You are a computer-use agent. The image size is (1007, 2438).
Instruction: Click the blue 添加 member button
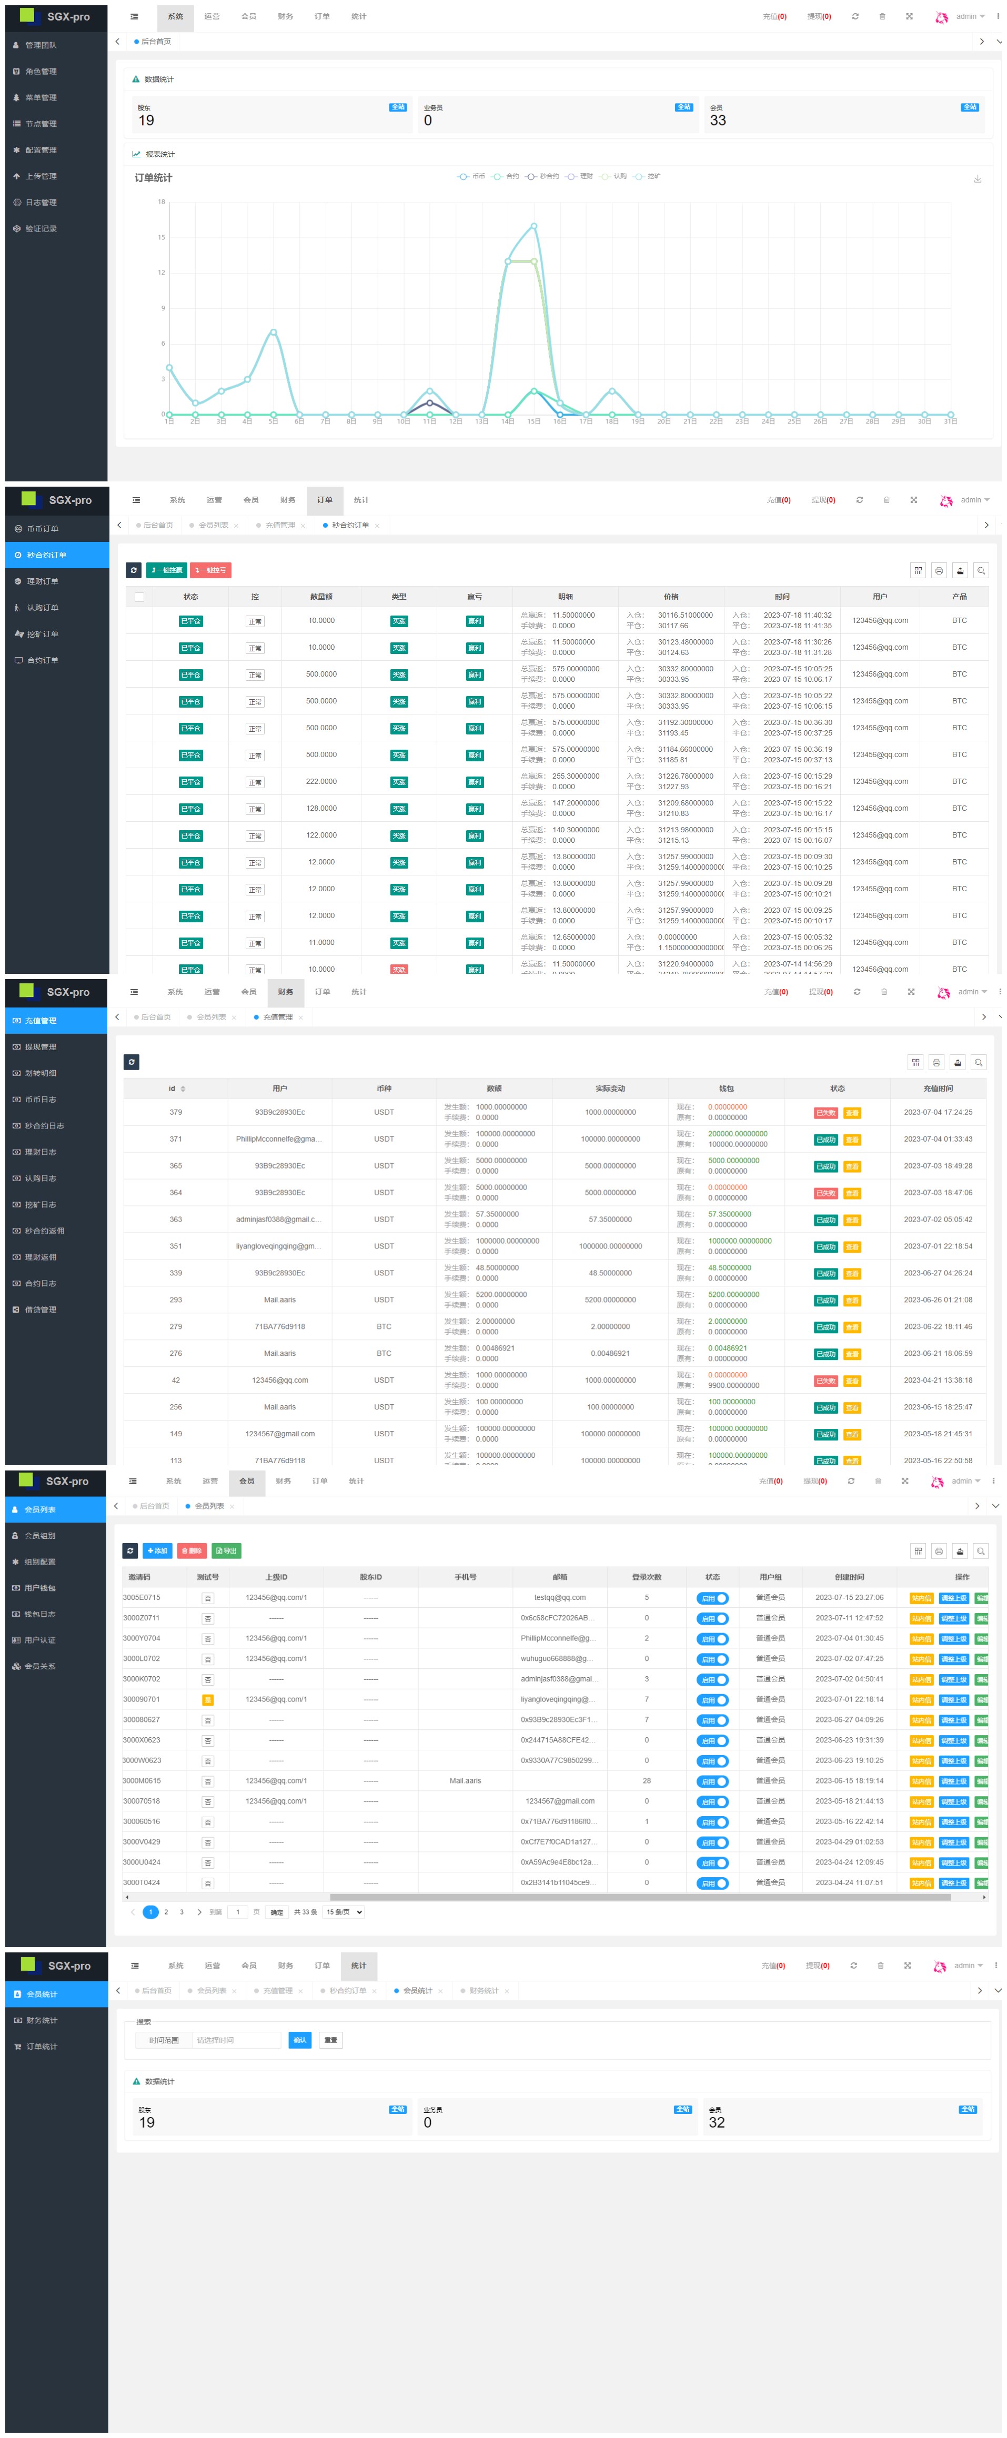(157, 1551)
